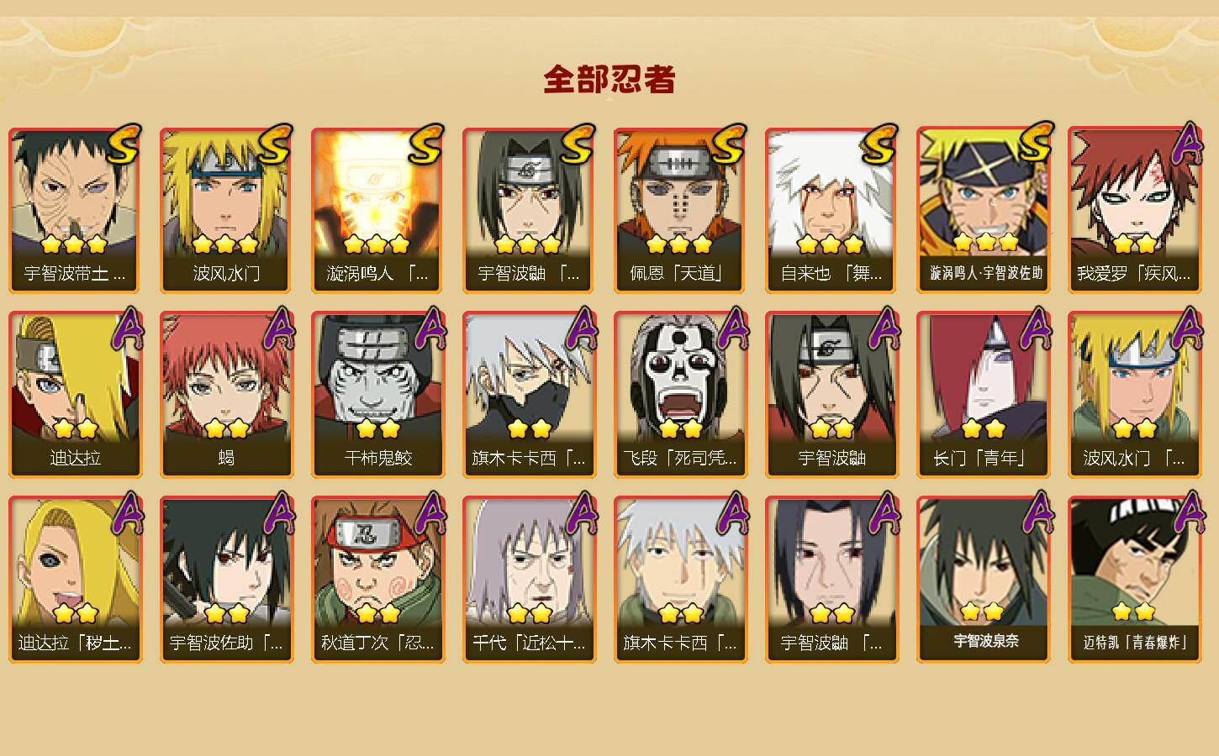Select the 蝎 ninja card
The image size is (1219, 756).
(x=226, y=395)
